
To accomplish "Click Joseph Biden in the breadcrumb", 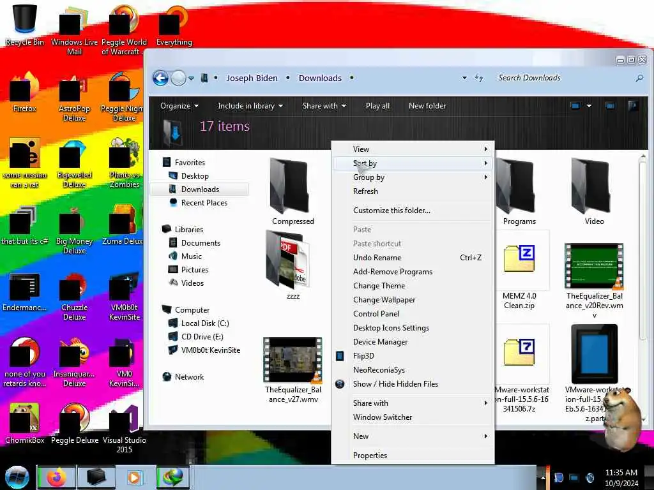I will [252, 78].
